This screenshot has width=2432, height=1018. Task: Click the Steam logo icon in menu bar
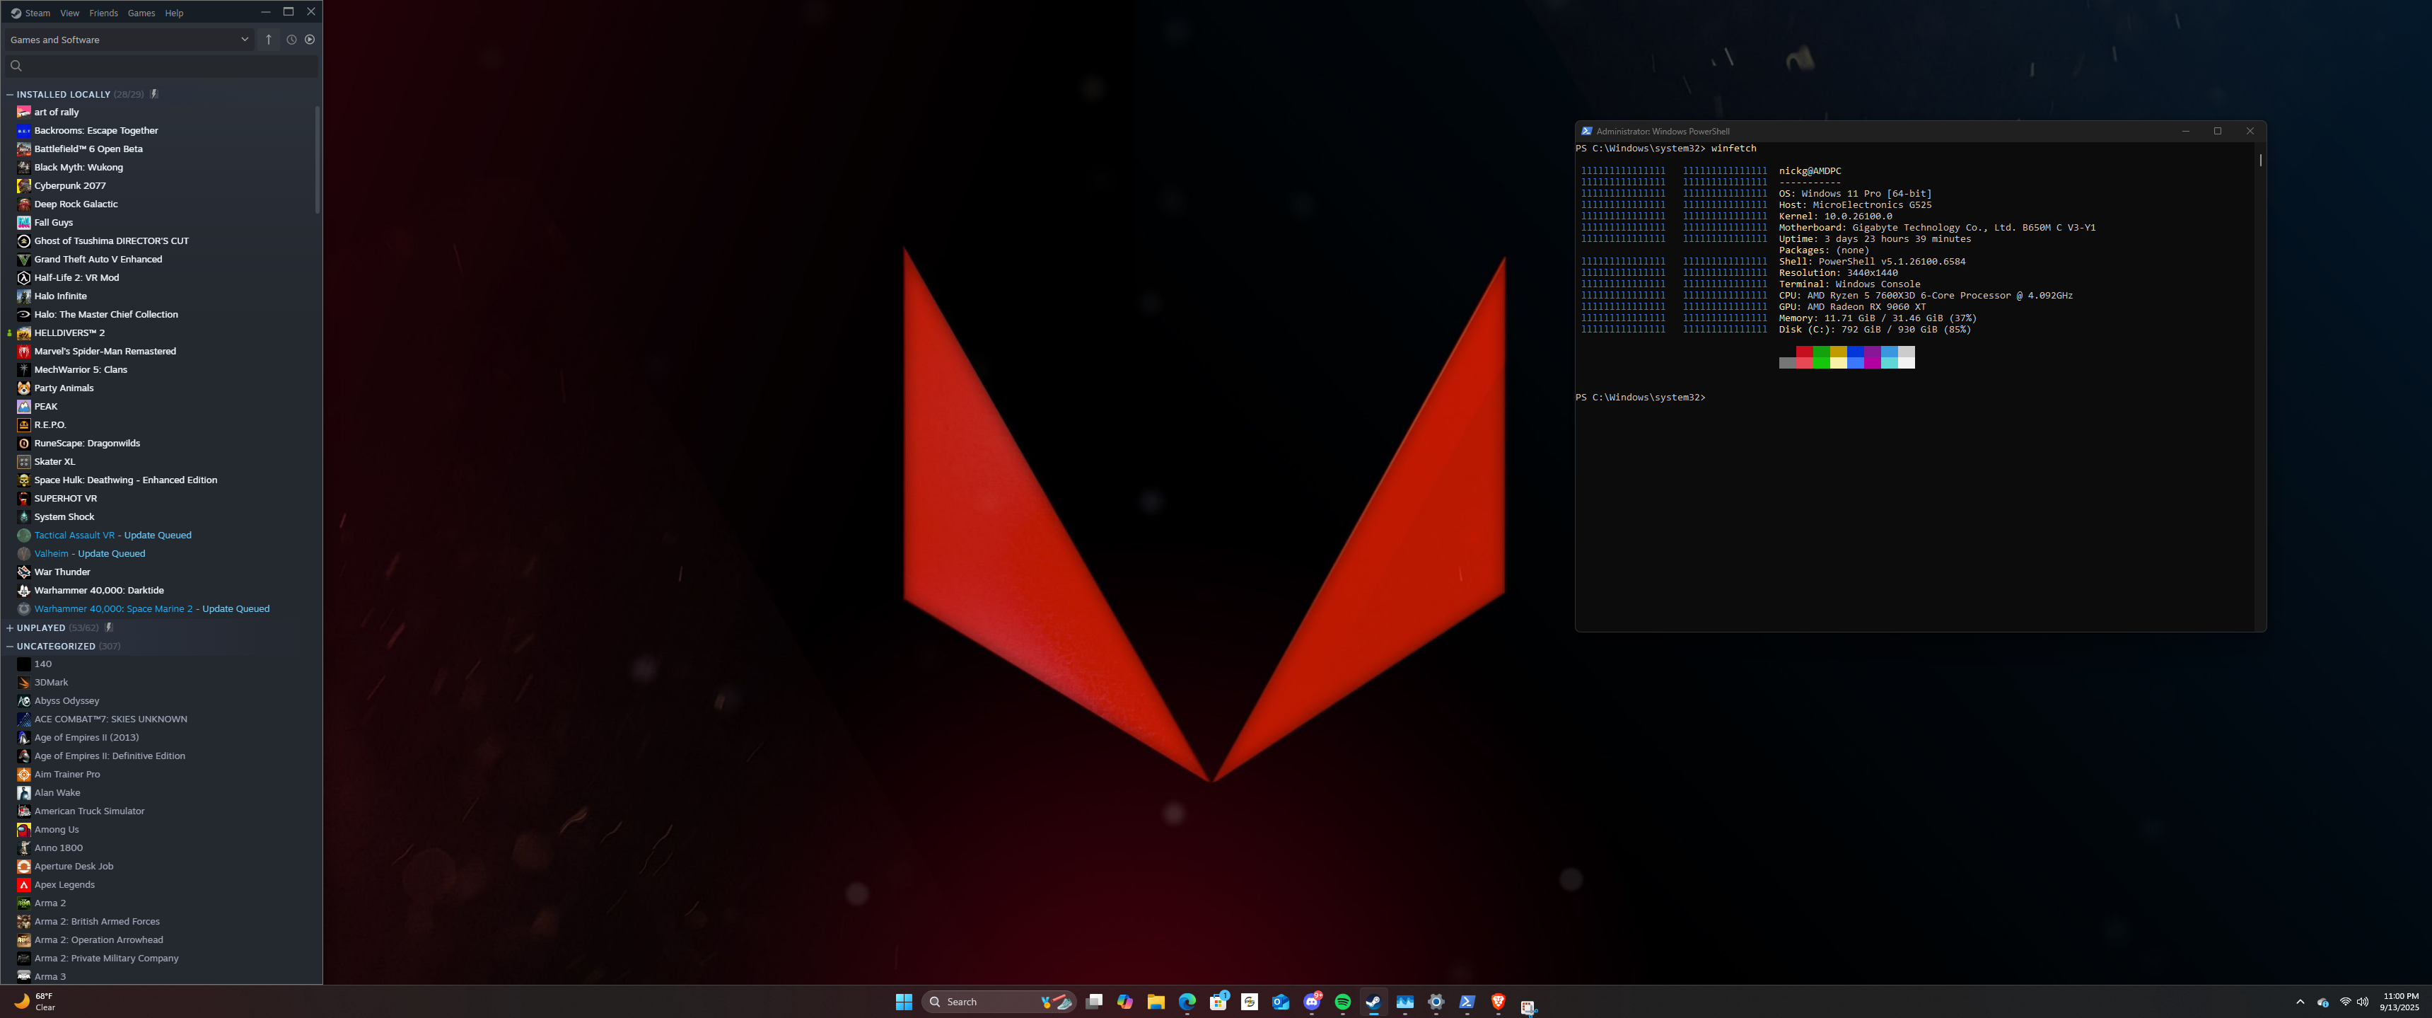pyautogui.click(x=15, y=13)
